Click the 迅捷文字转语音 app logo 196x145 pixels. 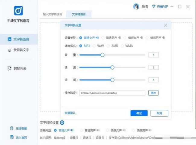coord(18,11)
